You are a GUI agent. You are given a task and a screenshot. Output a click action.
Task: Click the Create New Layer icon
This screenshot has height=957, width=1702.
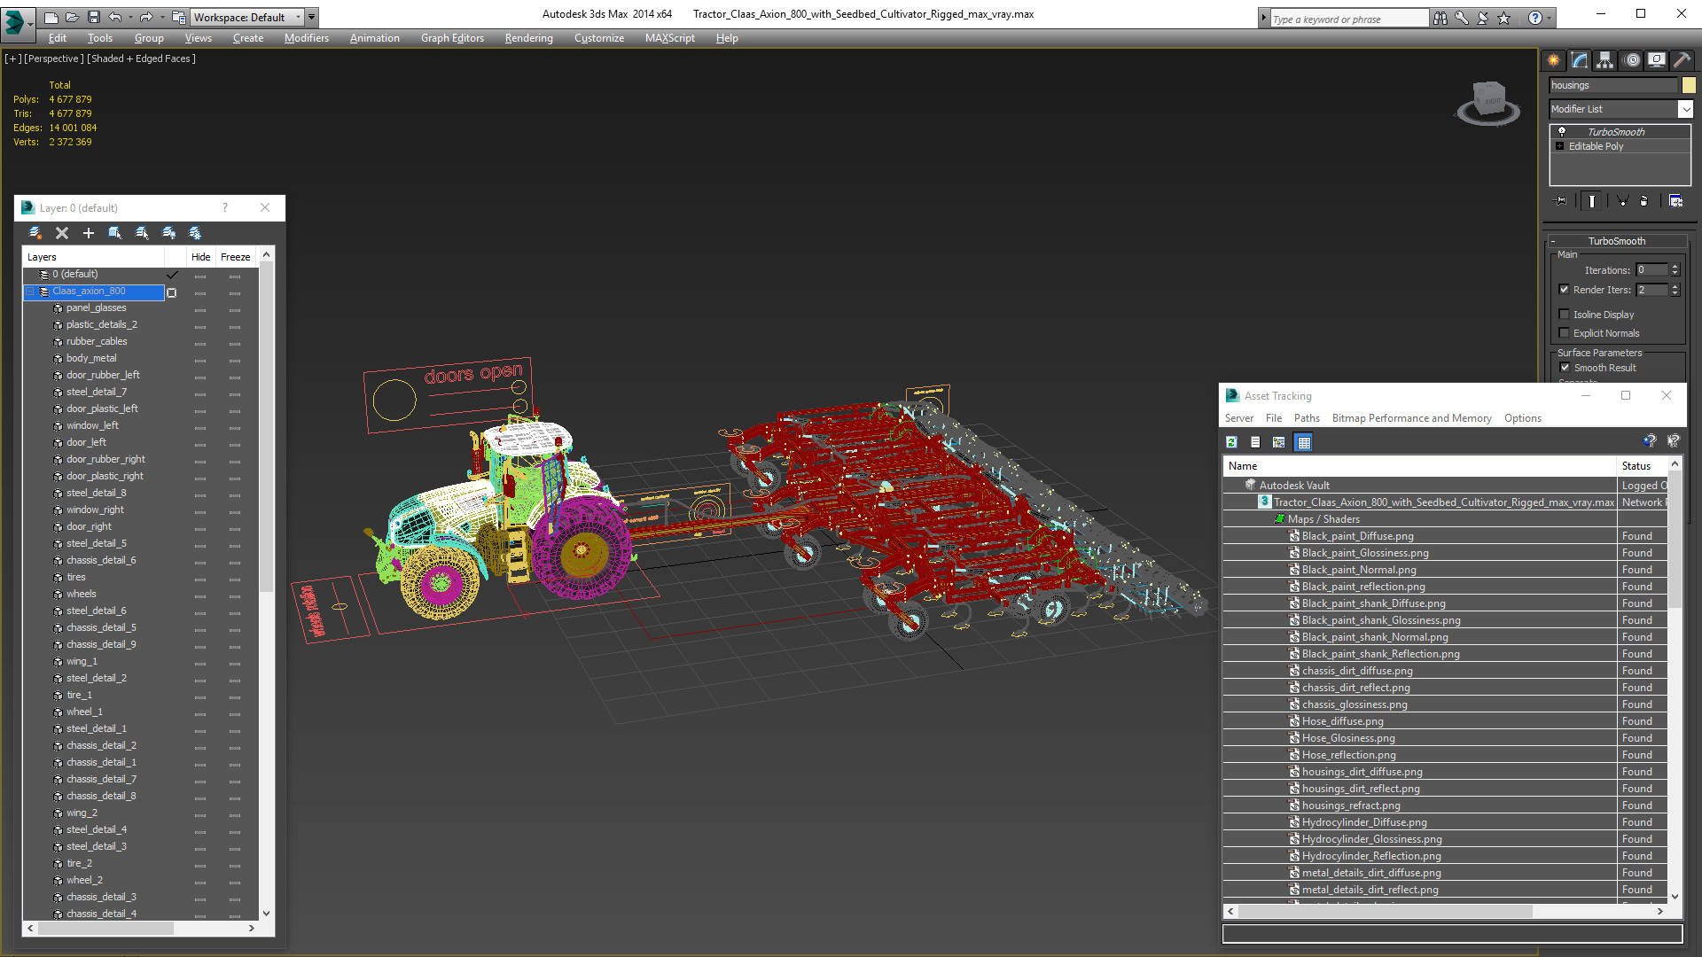tap(35, 233)
